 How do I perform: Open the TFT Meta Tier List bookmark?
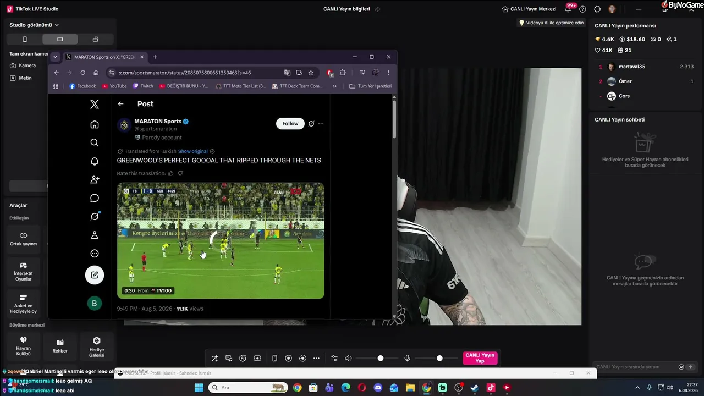click(x=241, y=86)
